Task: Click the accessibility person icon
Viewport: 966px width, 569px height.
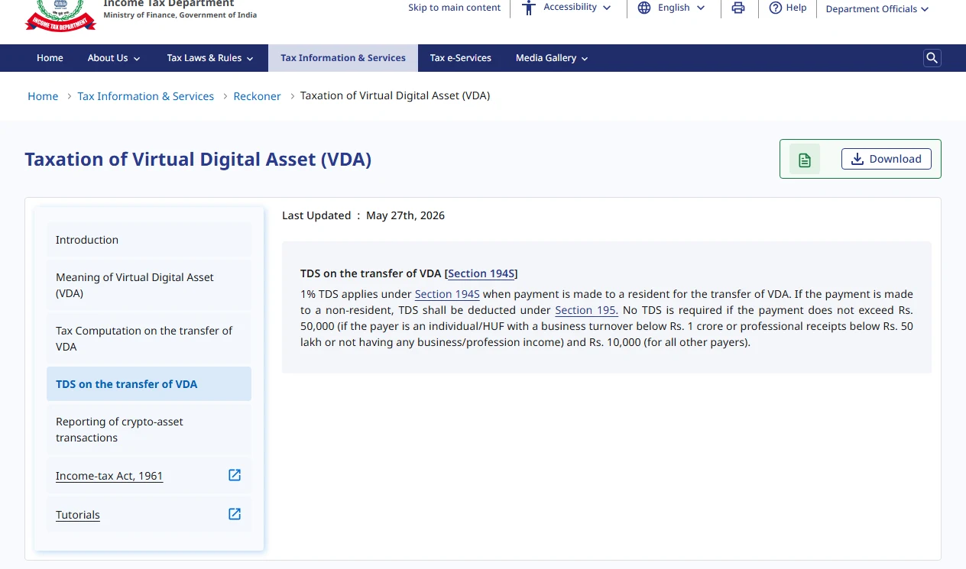Action: 529,8
